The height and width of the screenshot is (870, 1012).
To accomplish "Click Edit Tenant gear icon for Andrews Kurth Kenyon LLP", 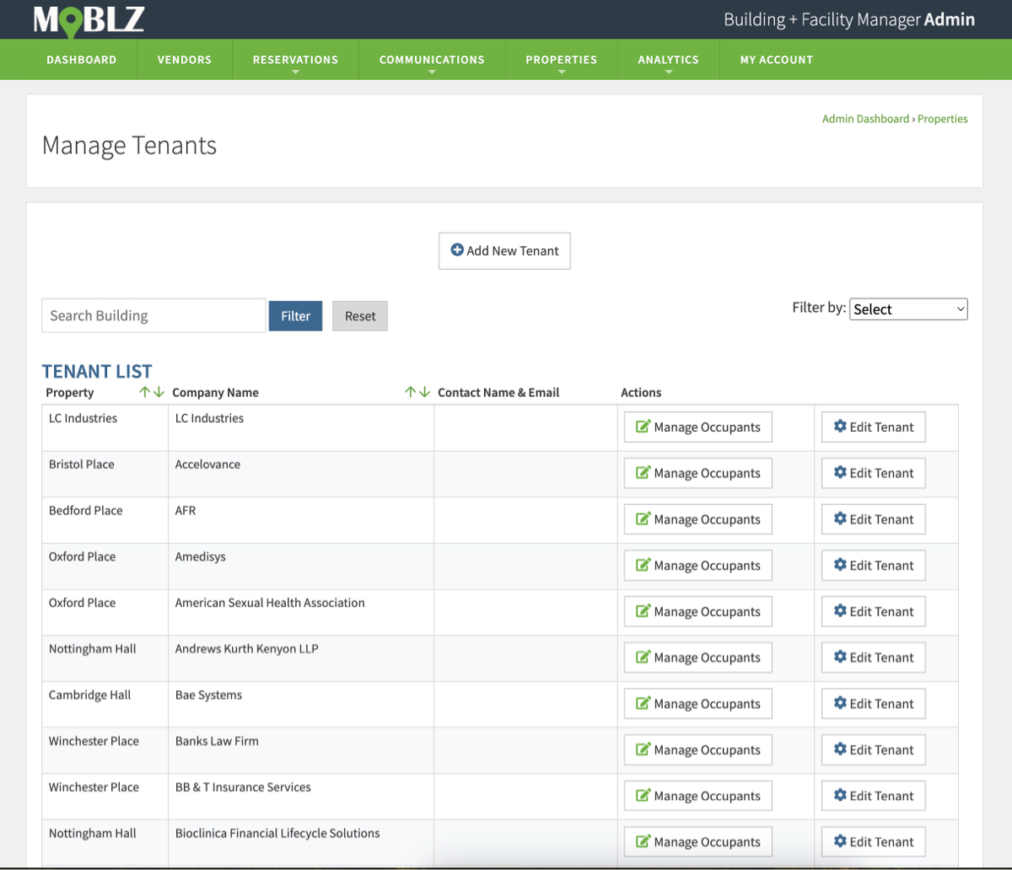I will pyautogui.click(x=840, y=658).
